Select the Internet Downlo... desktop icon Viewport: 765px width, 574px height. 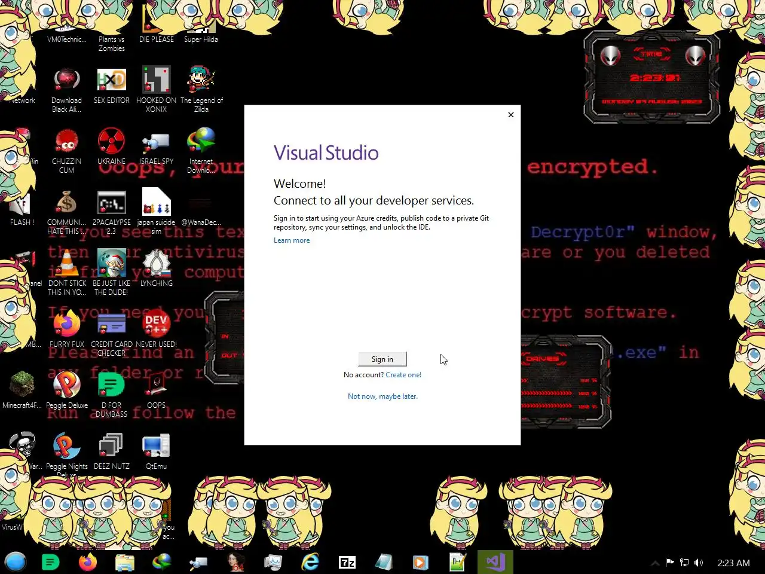(201, 151)
